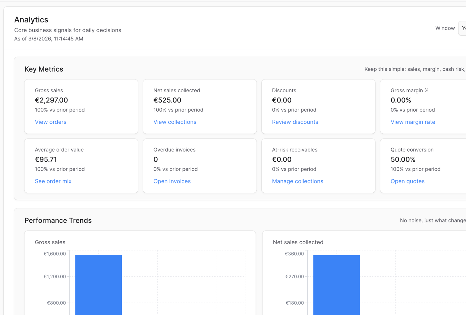Image resolution: width=466 pixels, height=315 pixels.
Task: Open quotes from the Quote conversion card
Action: click(407, 181)
